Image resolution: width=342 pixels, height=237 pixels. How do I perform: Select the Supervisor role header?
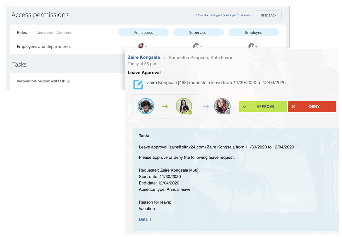(x=198, y=33)
